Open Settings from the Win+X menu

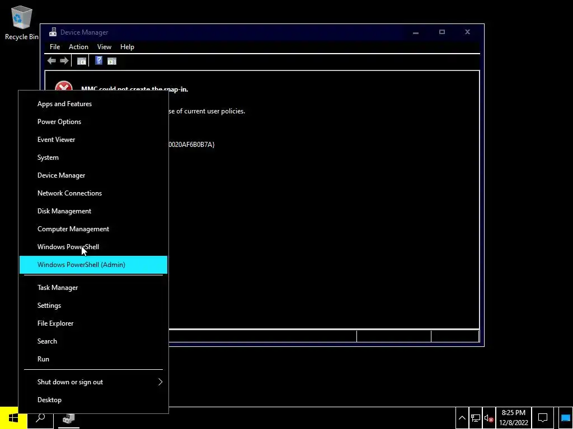tap(93, 306)
